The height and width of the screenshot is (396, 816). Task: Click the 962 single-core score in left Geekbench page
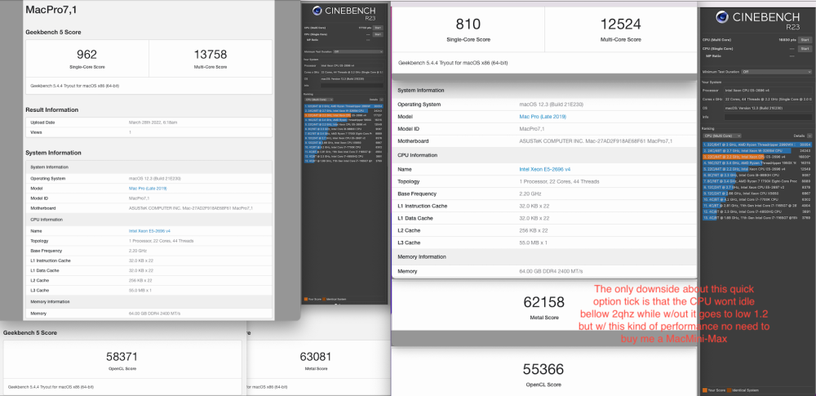point(87,55)
